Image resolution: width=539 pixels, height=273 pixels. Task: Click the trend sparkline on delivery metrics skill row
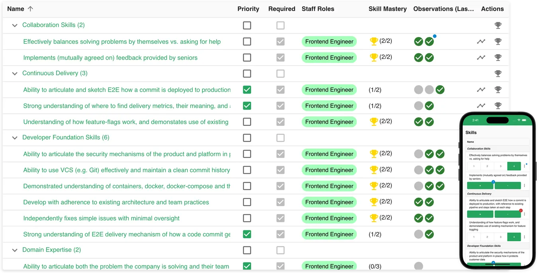click(481, 105)
